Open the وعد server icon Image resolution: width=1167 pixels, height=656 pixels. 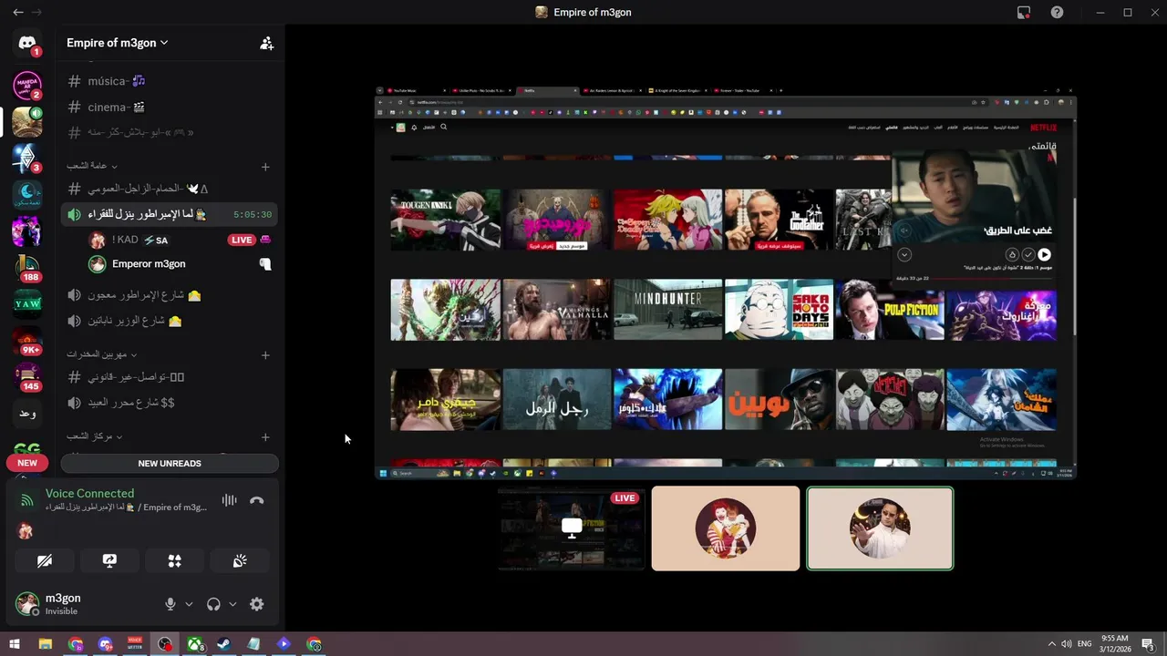27,414
